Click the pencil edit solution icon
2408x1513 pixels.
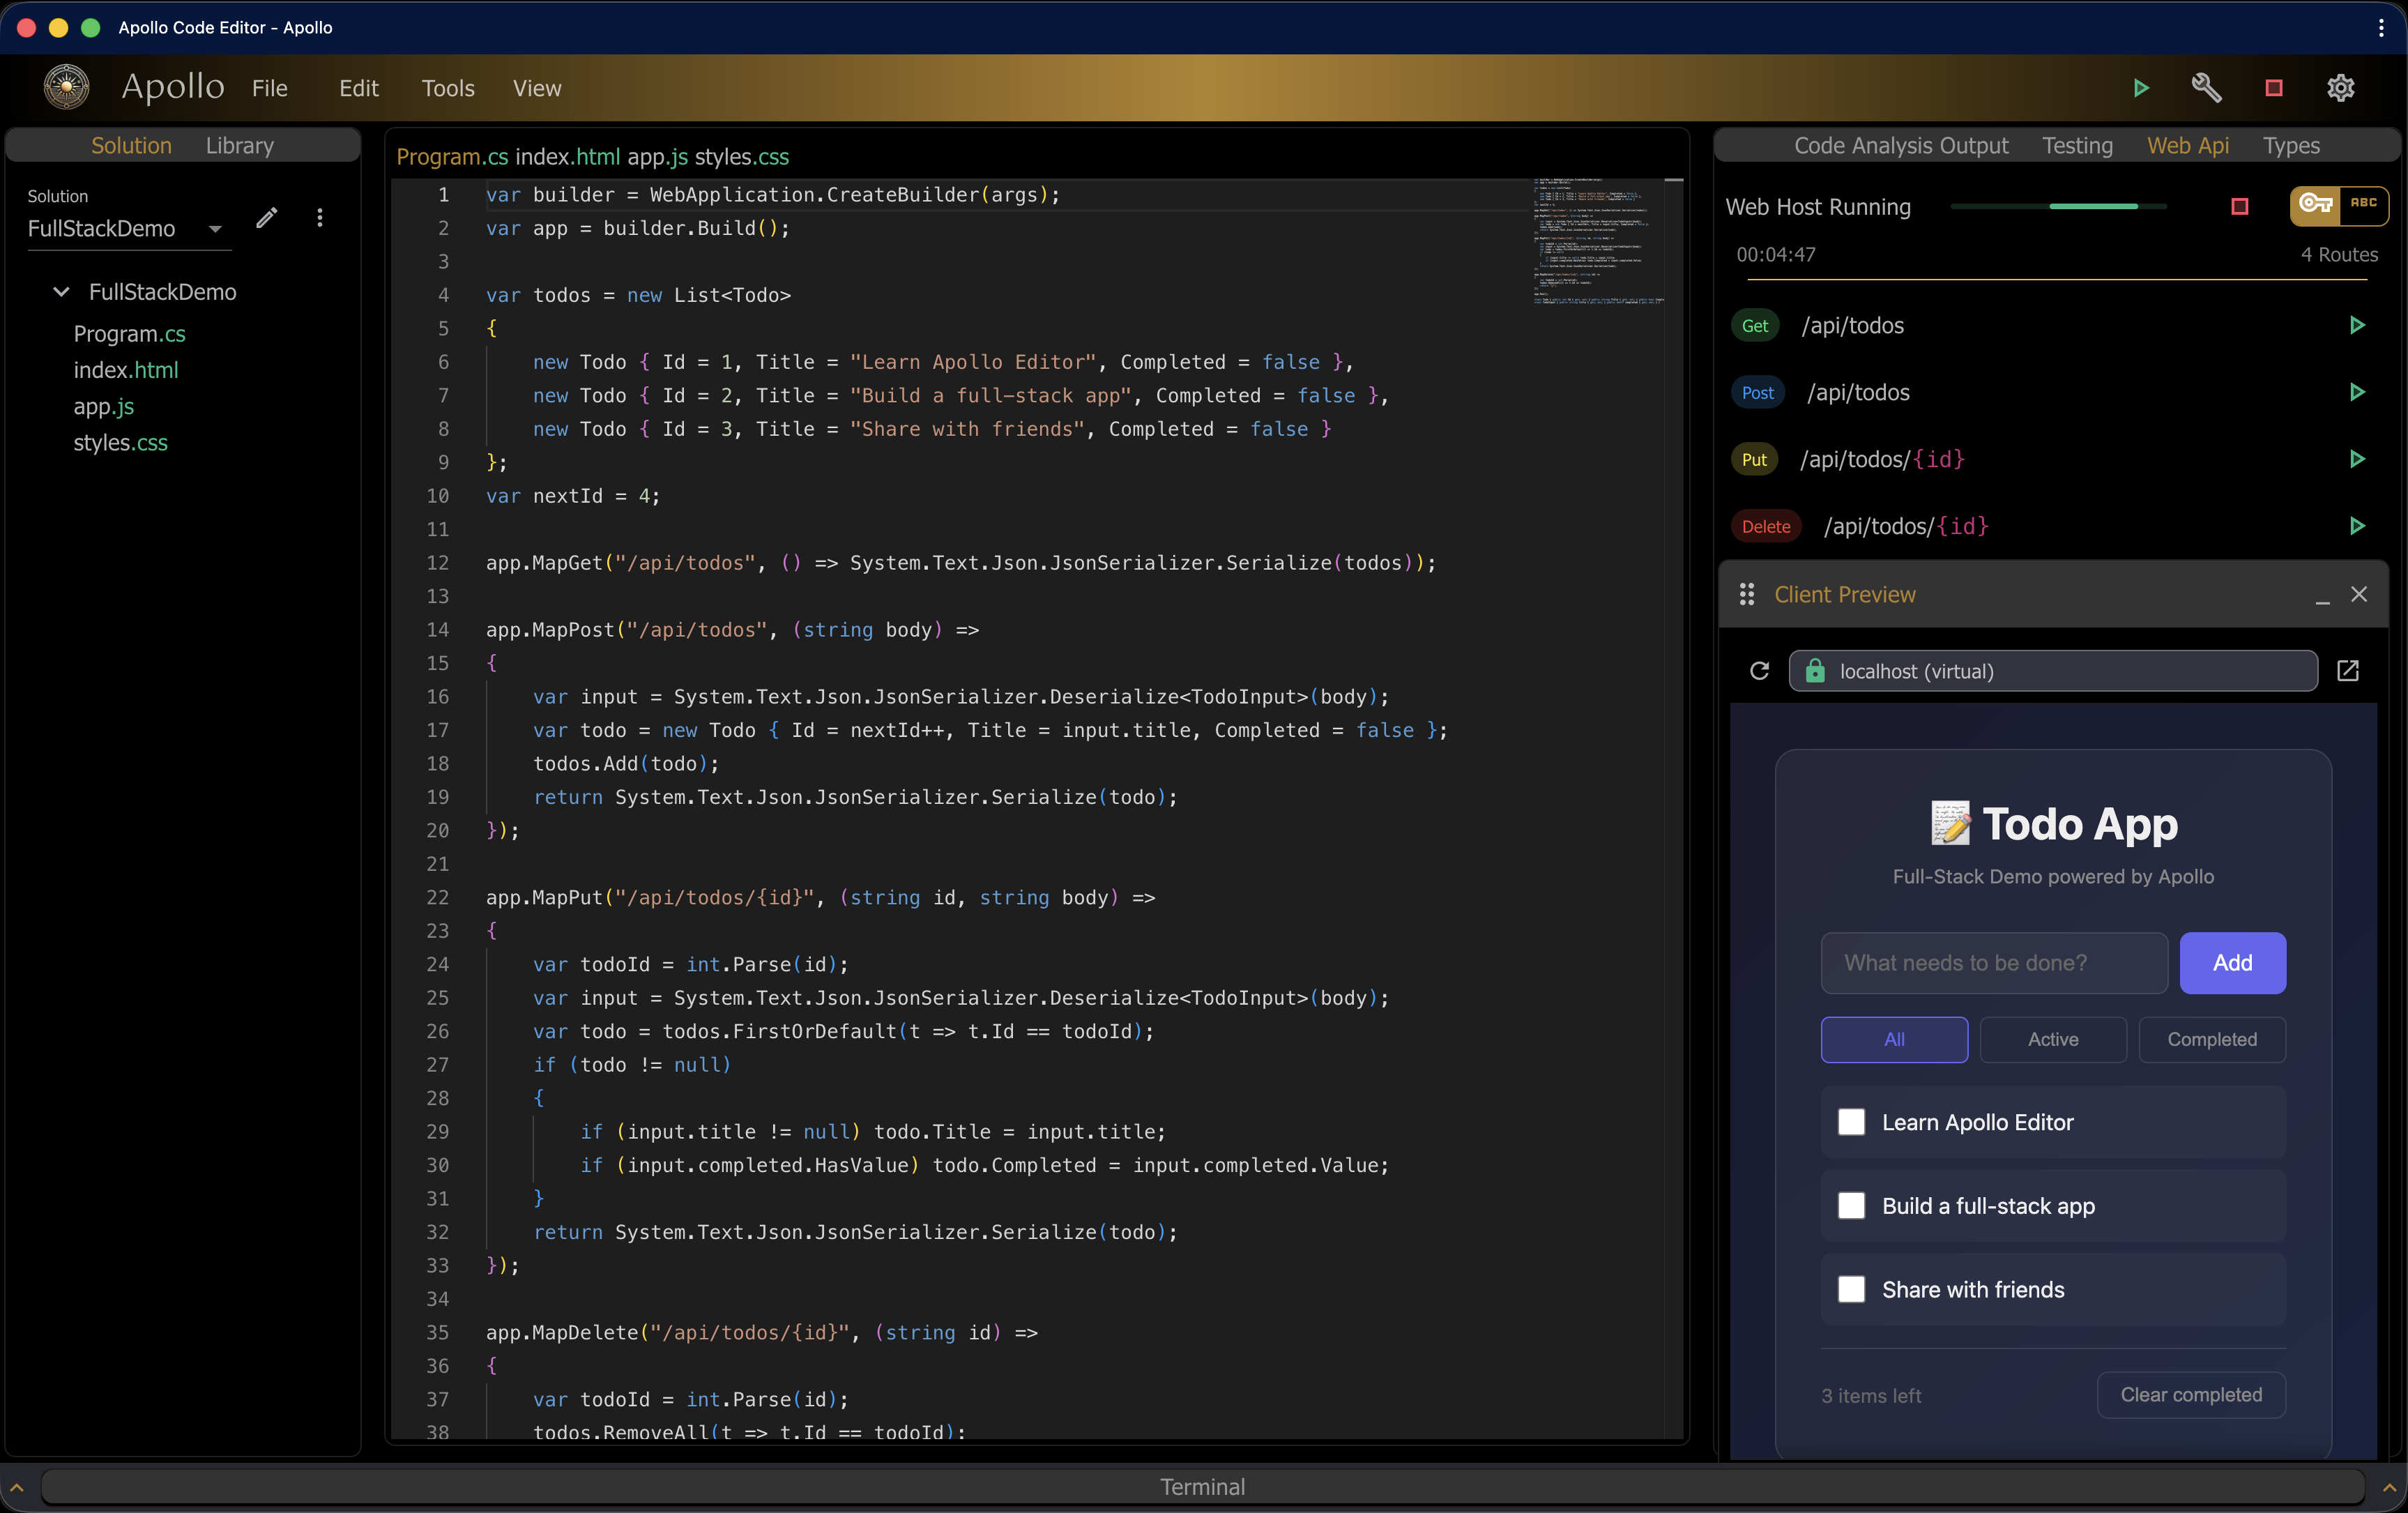point(266,218)
